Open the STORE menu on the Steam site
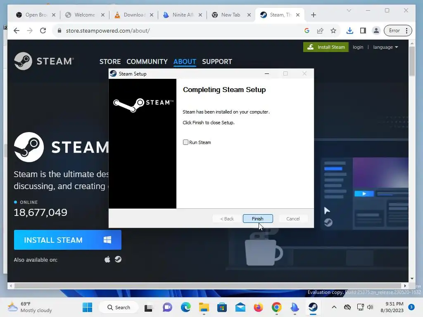The image size is (423, 317). (110, 62)
